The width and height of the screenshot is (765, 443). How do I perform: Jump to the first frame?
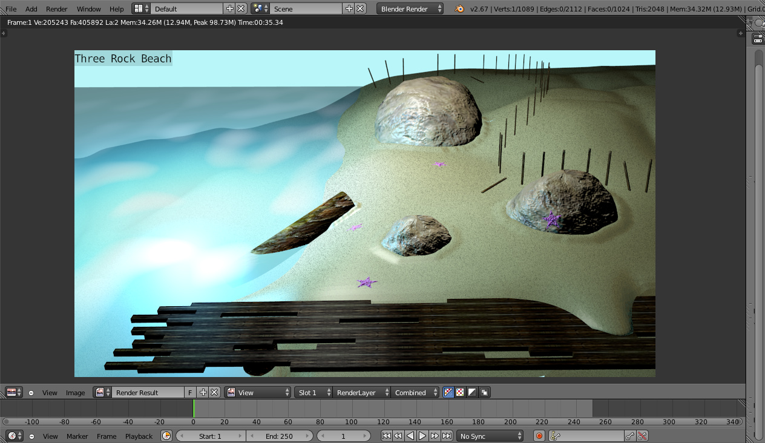pos(386,436)
